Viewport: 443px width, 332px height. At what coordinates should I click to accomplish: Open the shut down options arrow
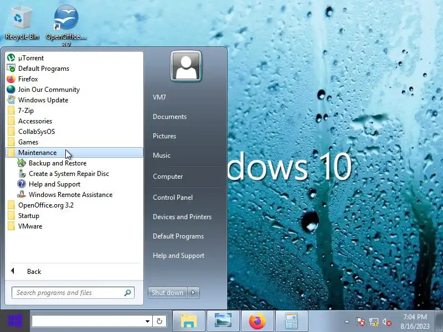(x=193, y=293)
